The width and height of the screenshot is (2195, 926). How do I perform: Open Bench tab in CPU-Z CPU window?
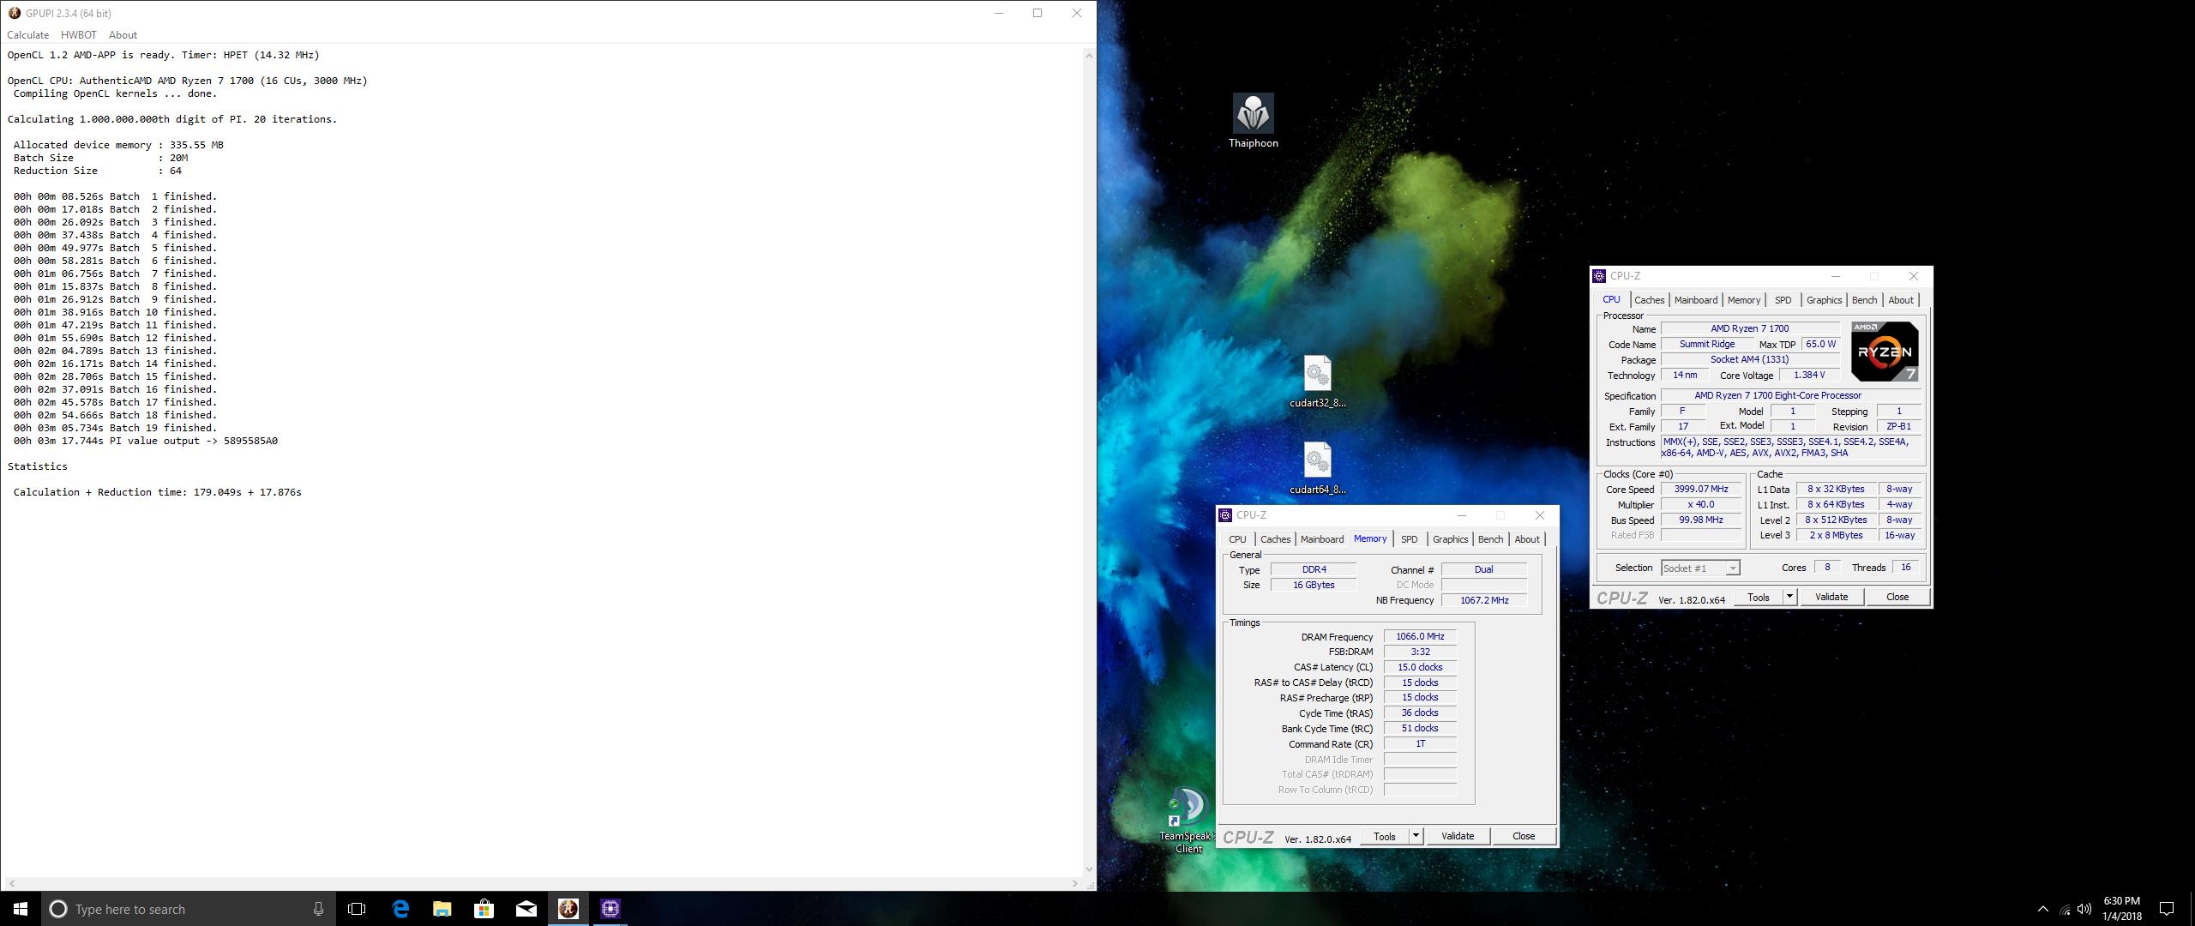[x=1864, y=300]
